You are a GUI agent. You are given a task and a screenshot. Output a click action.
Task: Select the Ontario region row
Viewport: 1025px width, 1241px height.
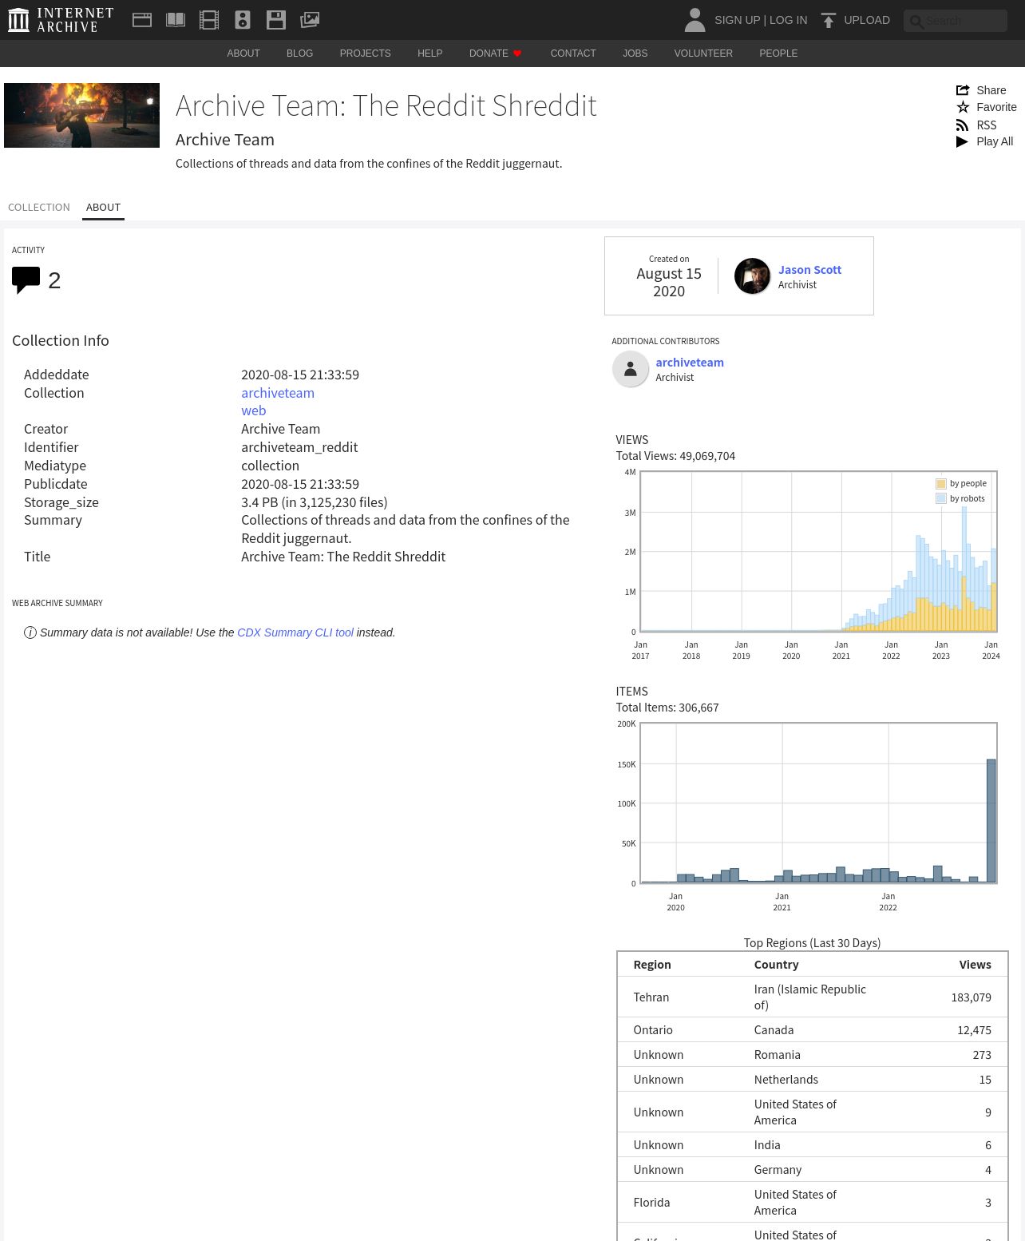(812, 1030)
